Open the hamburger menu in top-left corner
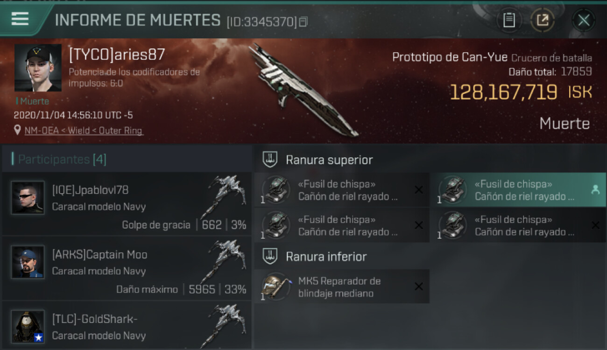The height and width of the screenshot is (350, 607). 20,19
